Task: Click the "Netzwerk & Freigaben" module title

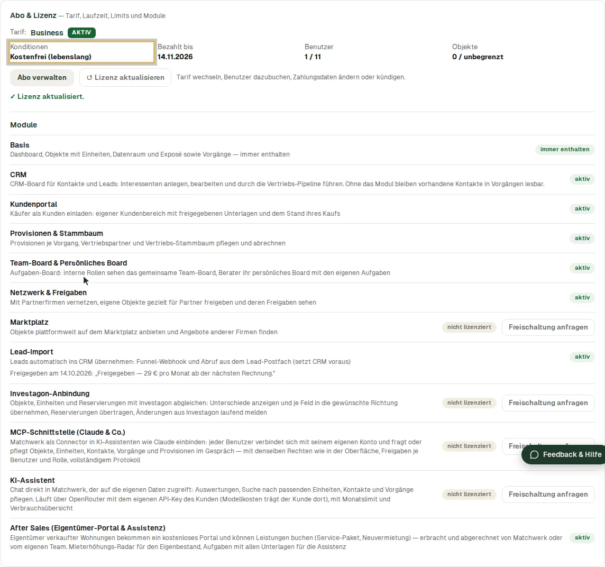Action: tap(48, 293)
